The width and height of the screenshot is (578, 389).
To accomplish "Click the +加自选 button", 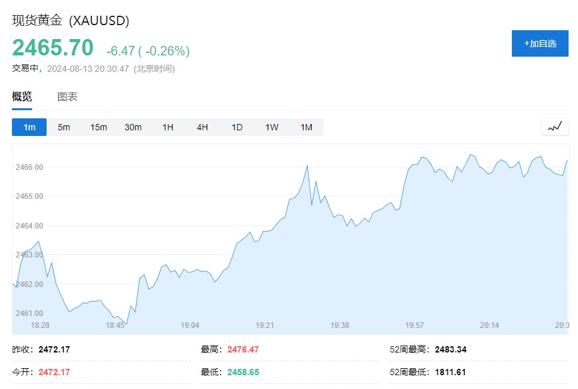I will click(x=540, y=43).
